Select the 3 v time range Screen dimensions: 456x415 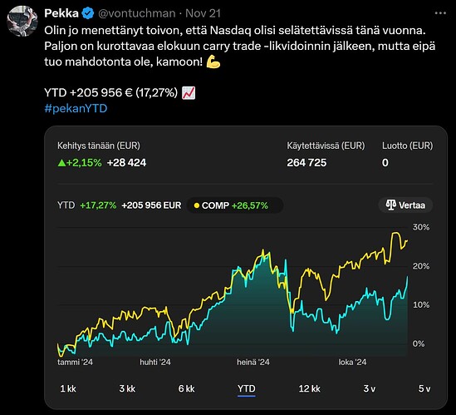click(370, 388)
